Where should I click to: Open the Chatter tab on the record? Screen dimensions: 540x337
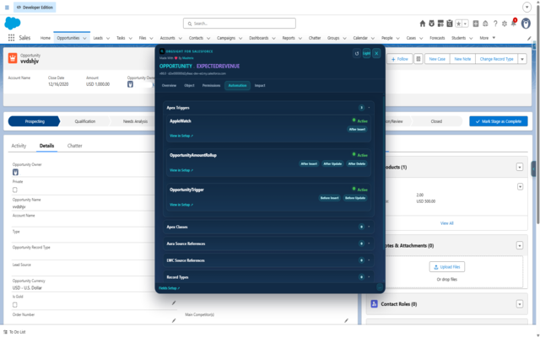75,146
